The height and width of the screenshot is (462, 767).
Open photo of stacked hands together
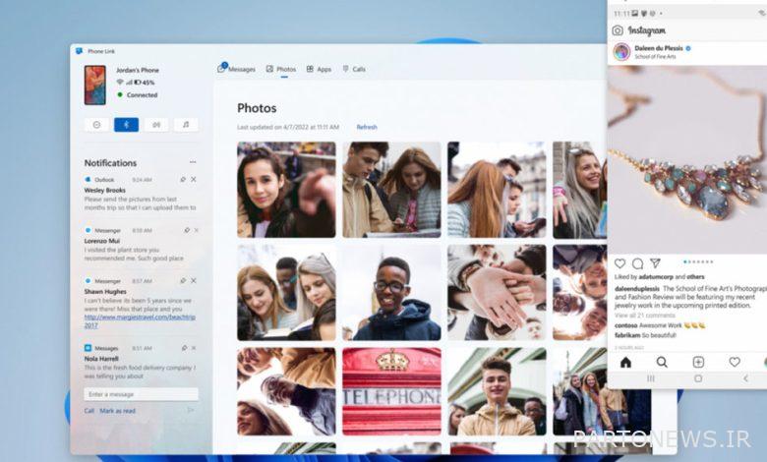pos(497,292)
